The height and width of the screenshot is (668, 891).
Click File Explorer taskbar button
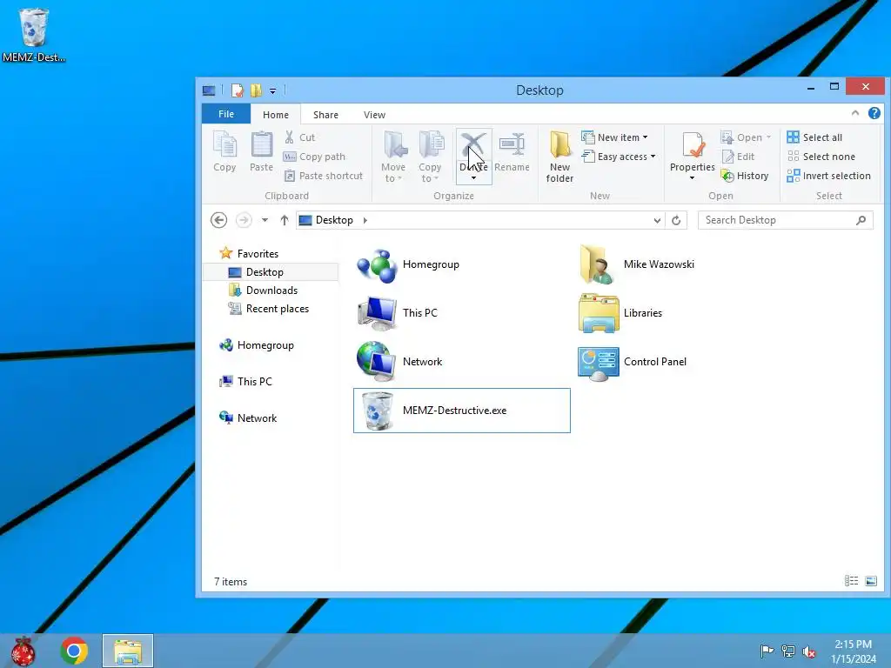[x=128, y=651]
